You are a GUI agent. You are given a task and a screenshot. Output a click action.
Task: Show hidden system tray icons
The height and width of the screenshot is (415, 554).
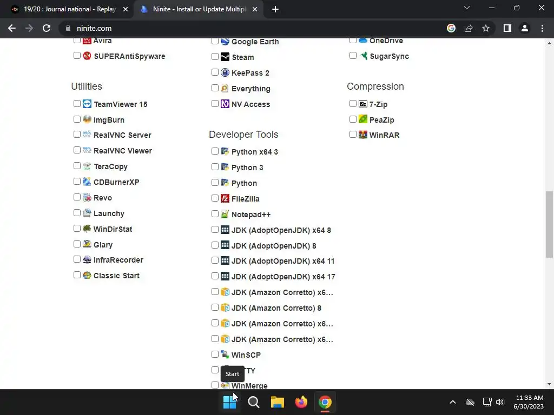(453, 402)
